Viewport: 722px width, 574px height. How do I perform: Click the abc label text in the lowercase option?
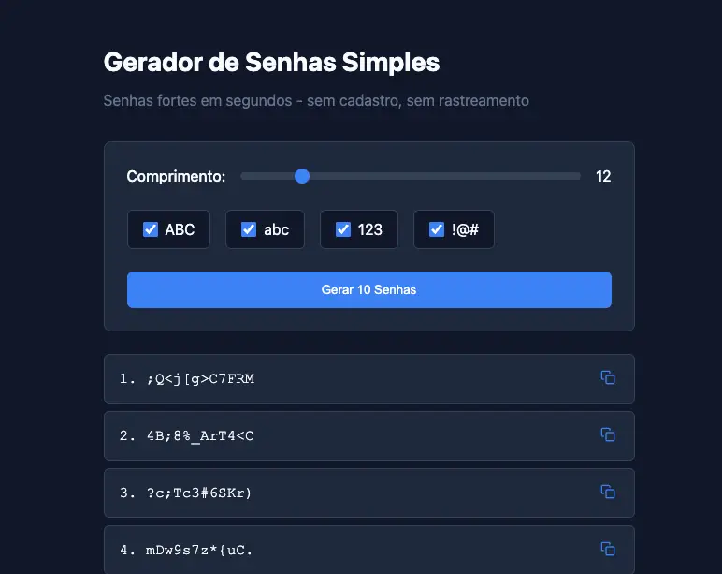tap(276, 229)
